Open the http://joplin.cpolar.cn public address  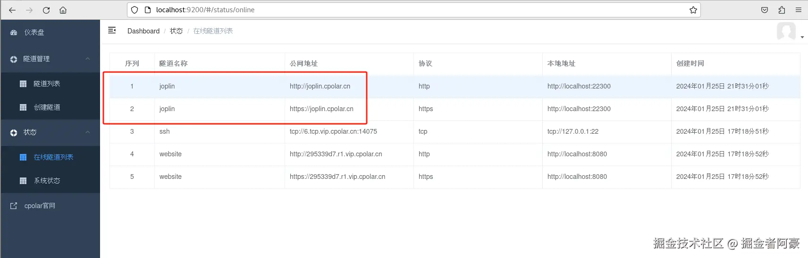320,86
